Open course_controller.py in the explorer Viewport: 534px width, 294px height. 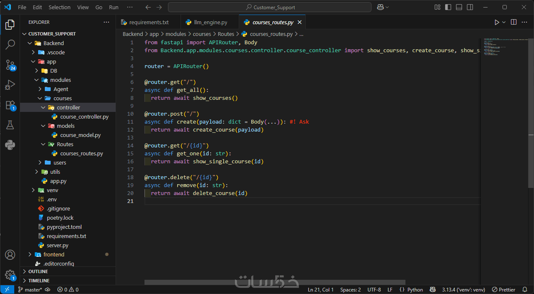84,117
